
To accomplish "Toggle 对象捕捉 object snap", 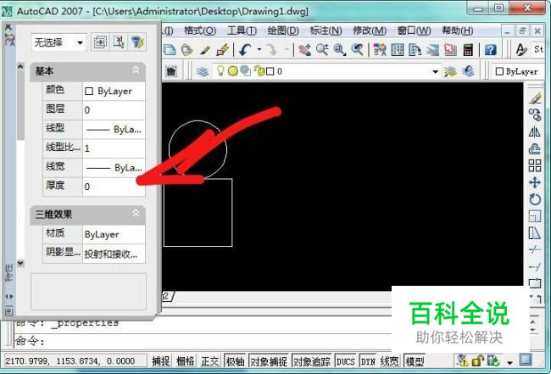I will click(x=269, y=361).
